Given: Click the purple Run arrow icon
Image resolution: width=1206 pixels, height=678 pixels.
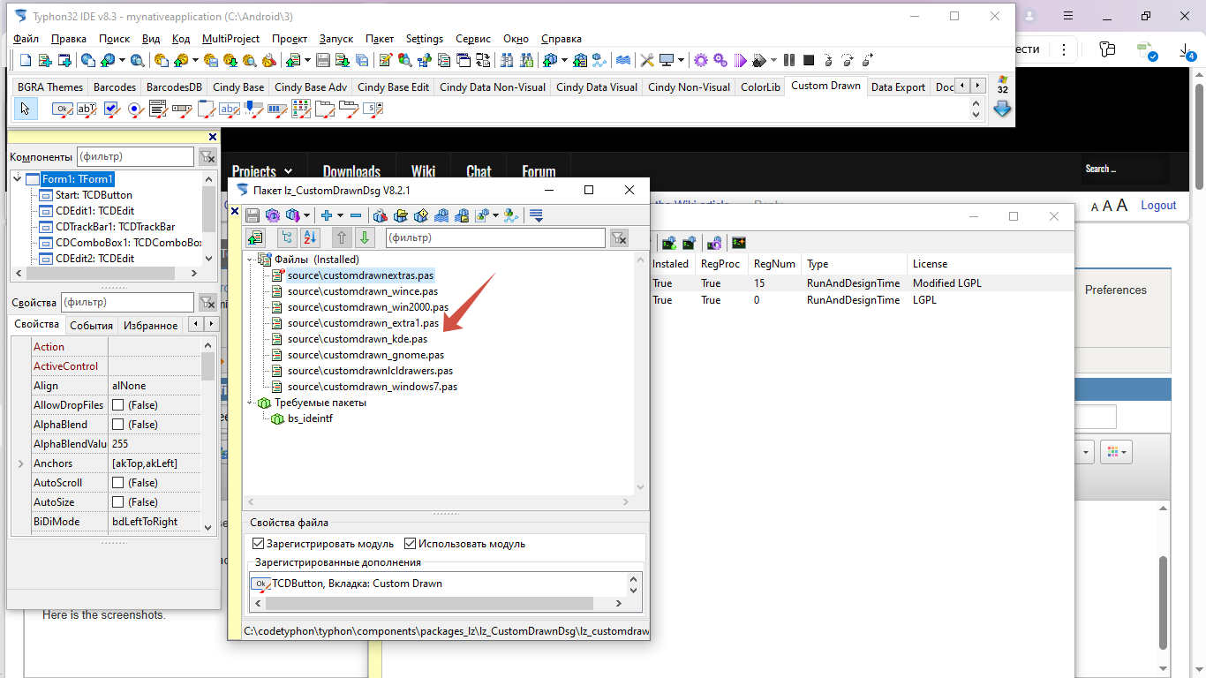Looking at the screenshot, I should point(740,60).
